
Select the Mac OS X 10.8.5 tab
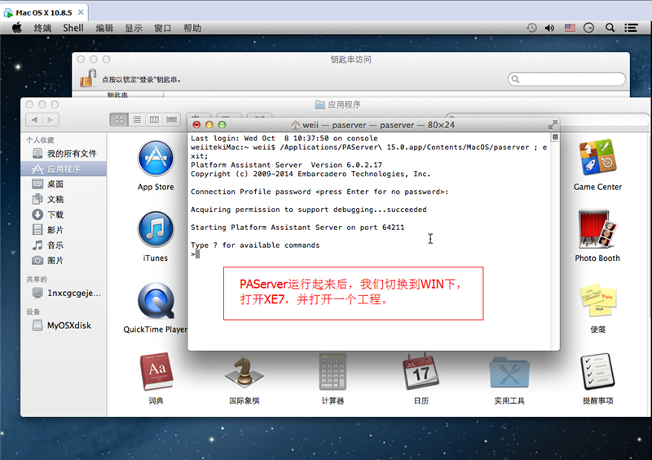coord(44,12)
